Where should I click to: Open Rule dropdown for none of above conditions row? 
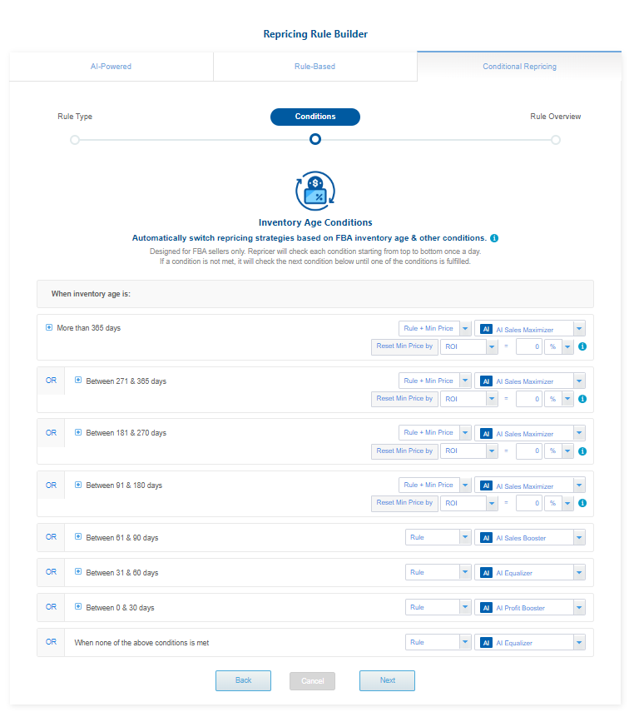[438, 642]
